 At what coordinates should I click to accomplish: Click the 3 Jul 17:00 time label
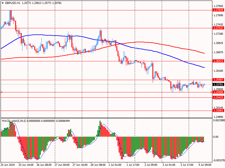click(x=187, y=165)
